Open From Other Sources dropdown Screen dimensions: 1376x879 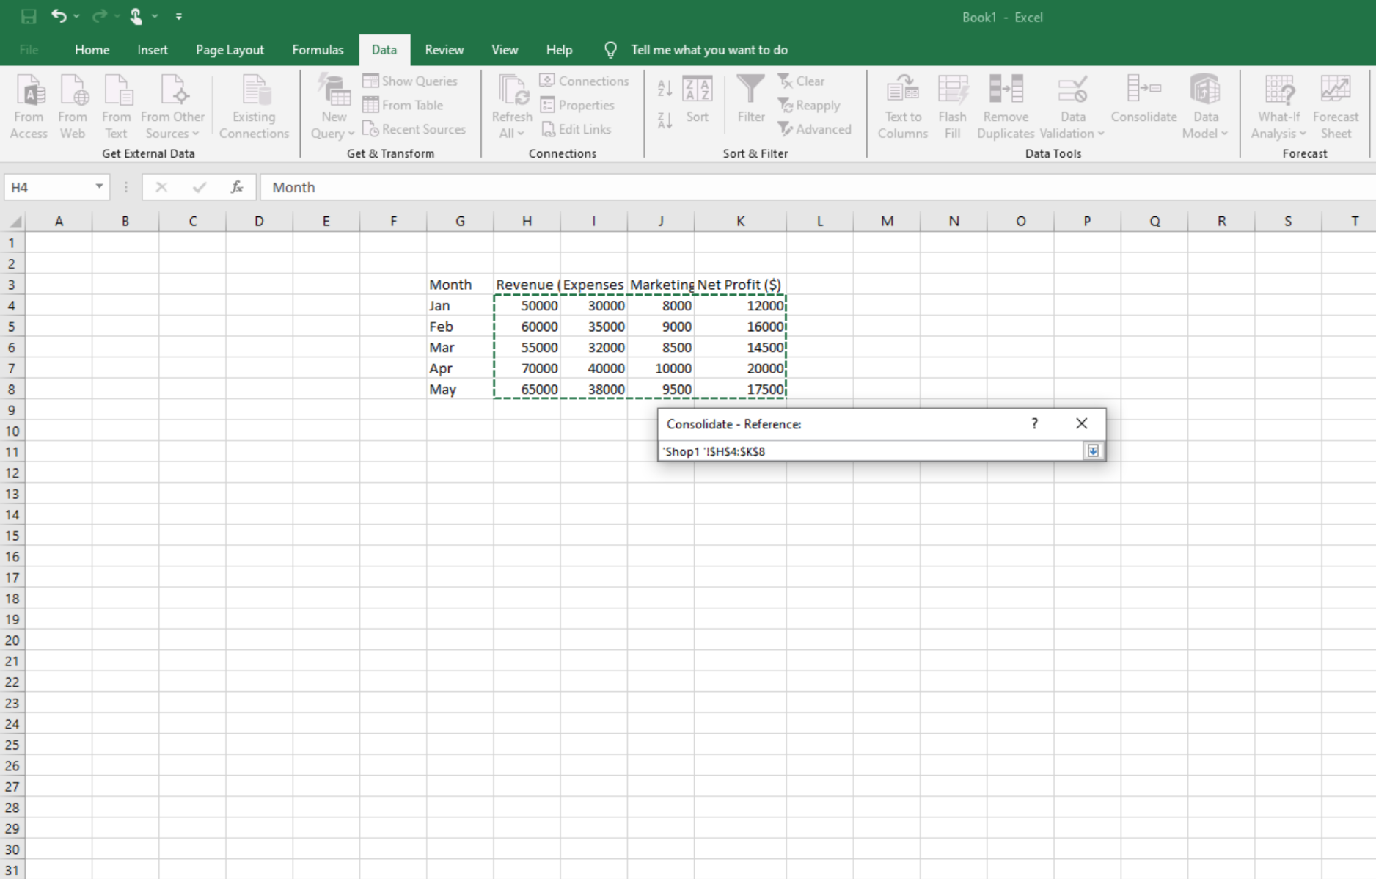(172, 107)
